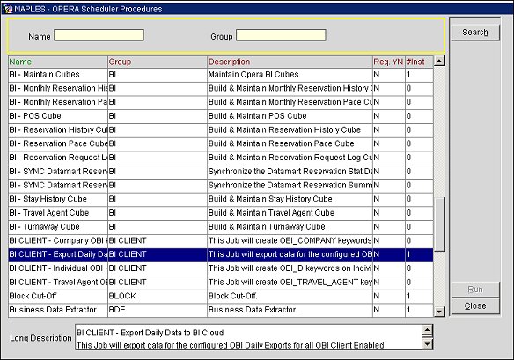Select BI - Monthly Reservation History row
Screen dimensions: 514x360
[x=221, y=89]
